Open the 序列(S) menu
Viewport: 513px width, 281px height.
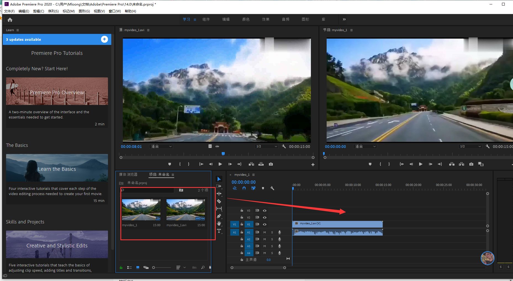(x=53, y=11)
